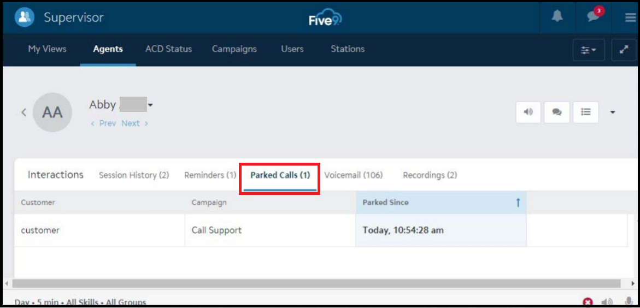Switch to Users tab
Viewport: 640px width, 308px height.
tap(292, 49)
